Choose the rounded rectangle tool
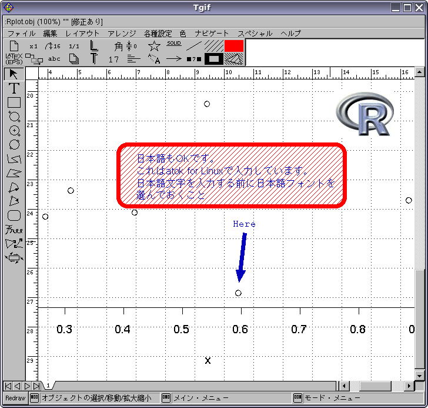Viewport: 428px width, 408px height. coord(14,215)
